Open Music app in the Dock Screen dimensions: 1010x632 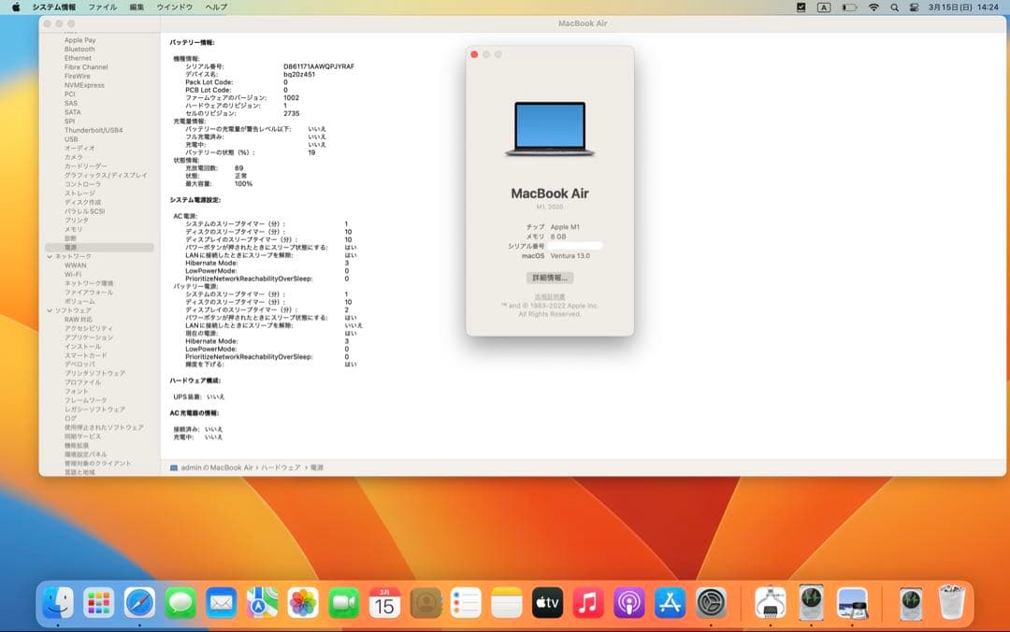588,604
